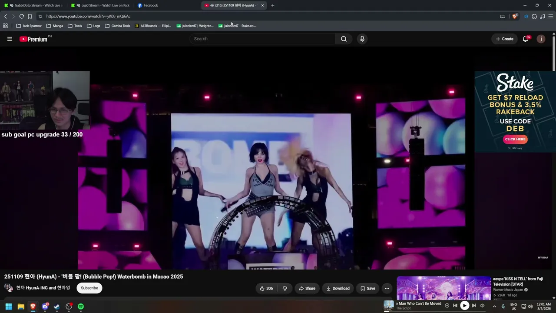Open the Logs bookmark folder
Image resolution: width=556 pixels, height=313 pixels.
[93, 26]
